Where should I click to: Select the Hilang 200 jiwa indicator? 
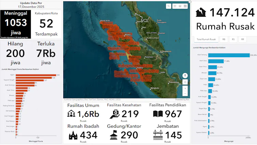tap(15, 53)
